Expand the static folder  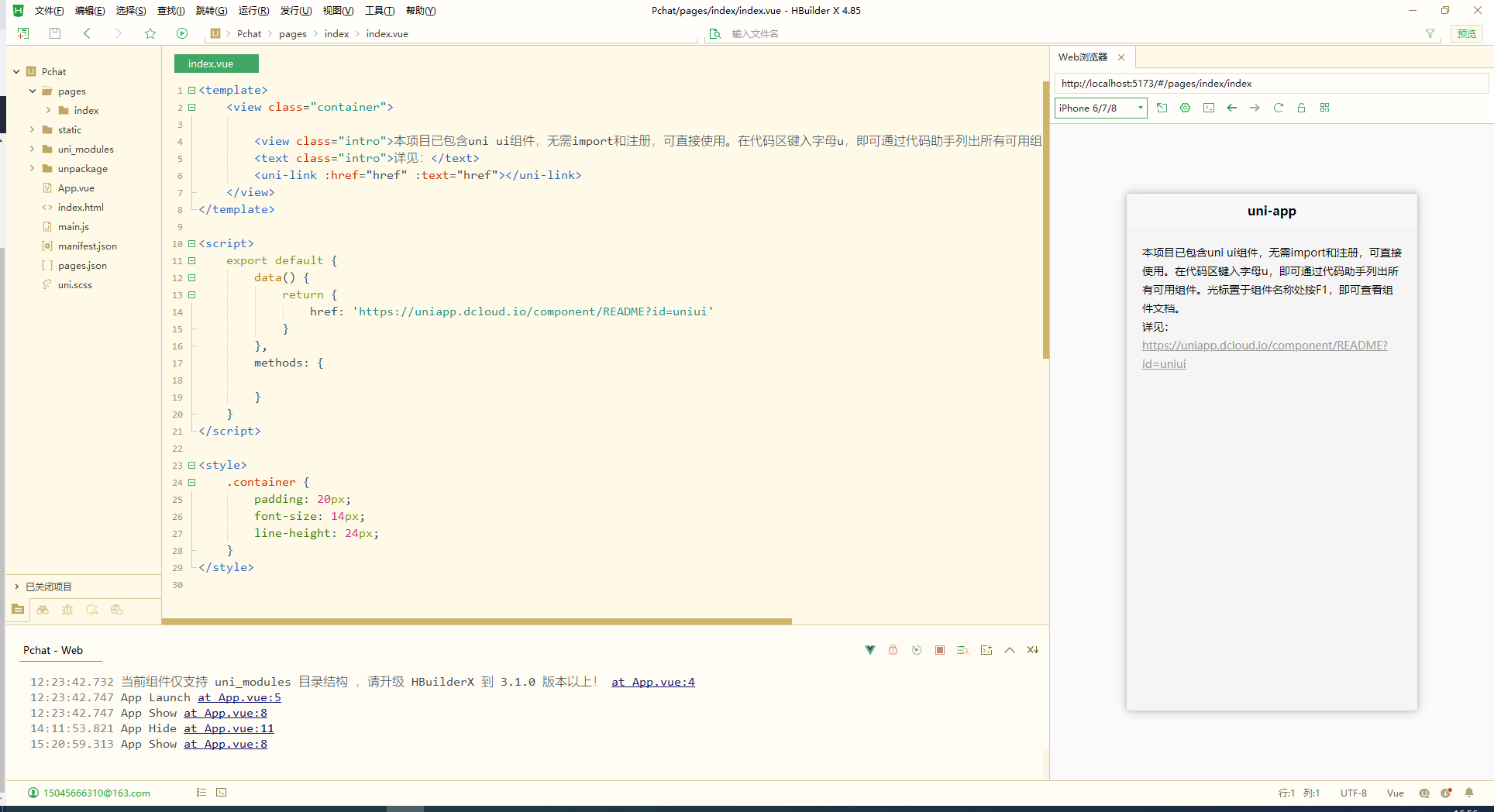[x=33, y=129]
